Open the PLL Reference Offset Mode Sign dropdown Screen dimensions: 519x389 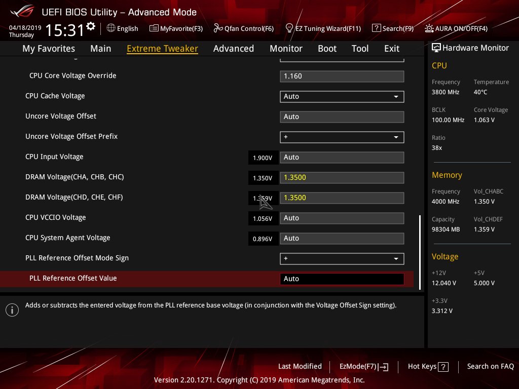342,259
